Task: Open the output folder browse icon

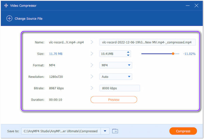Action: tap(115, 131)
